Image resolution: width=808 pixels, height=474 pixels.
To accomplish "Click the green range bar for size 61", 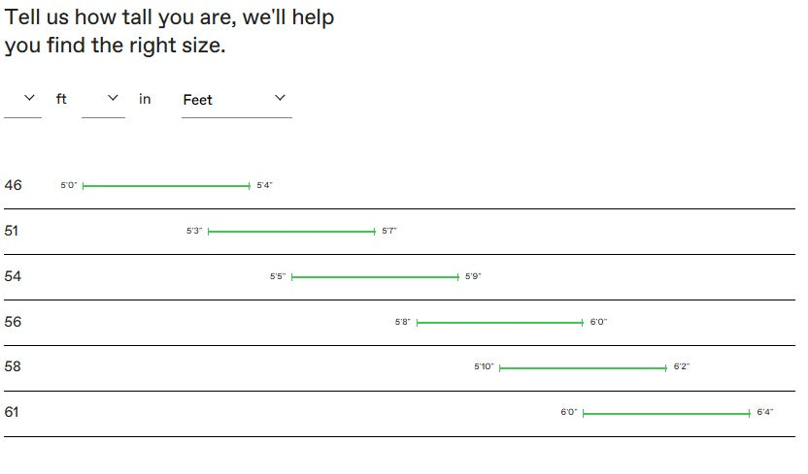I will (667, 413).
